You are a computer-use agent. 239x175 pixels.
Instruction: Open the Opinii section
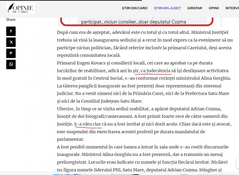coord(214,8)
